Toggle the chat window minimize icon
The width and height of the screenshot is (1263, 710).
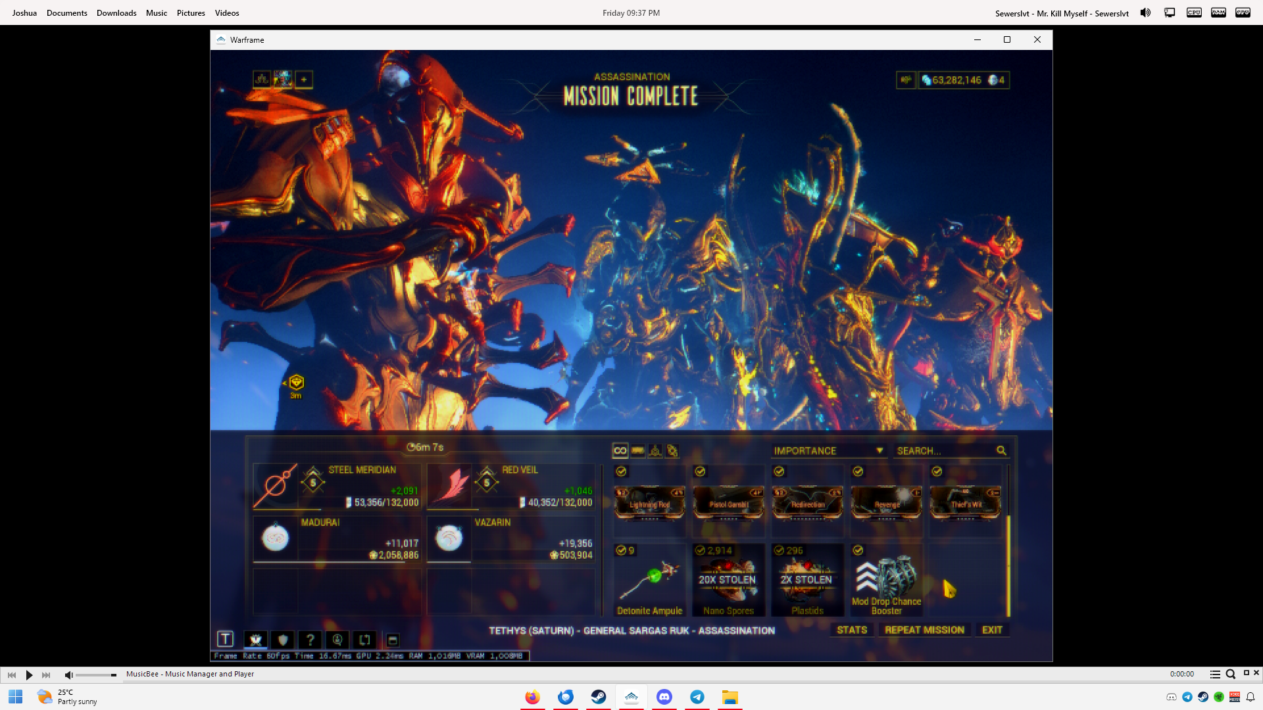(x=393, y=640)
